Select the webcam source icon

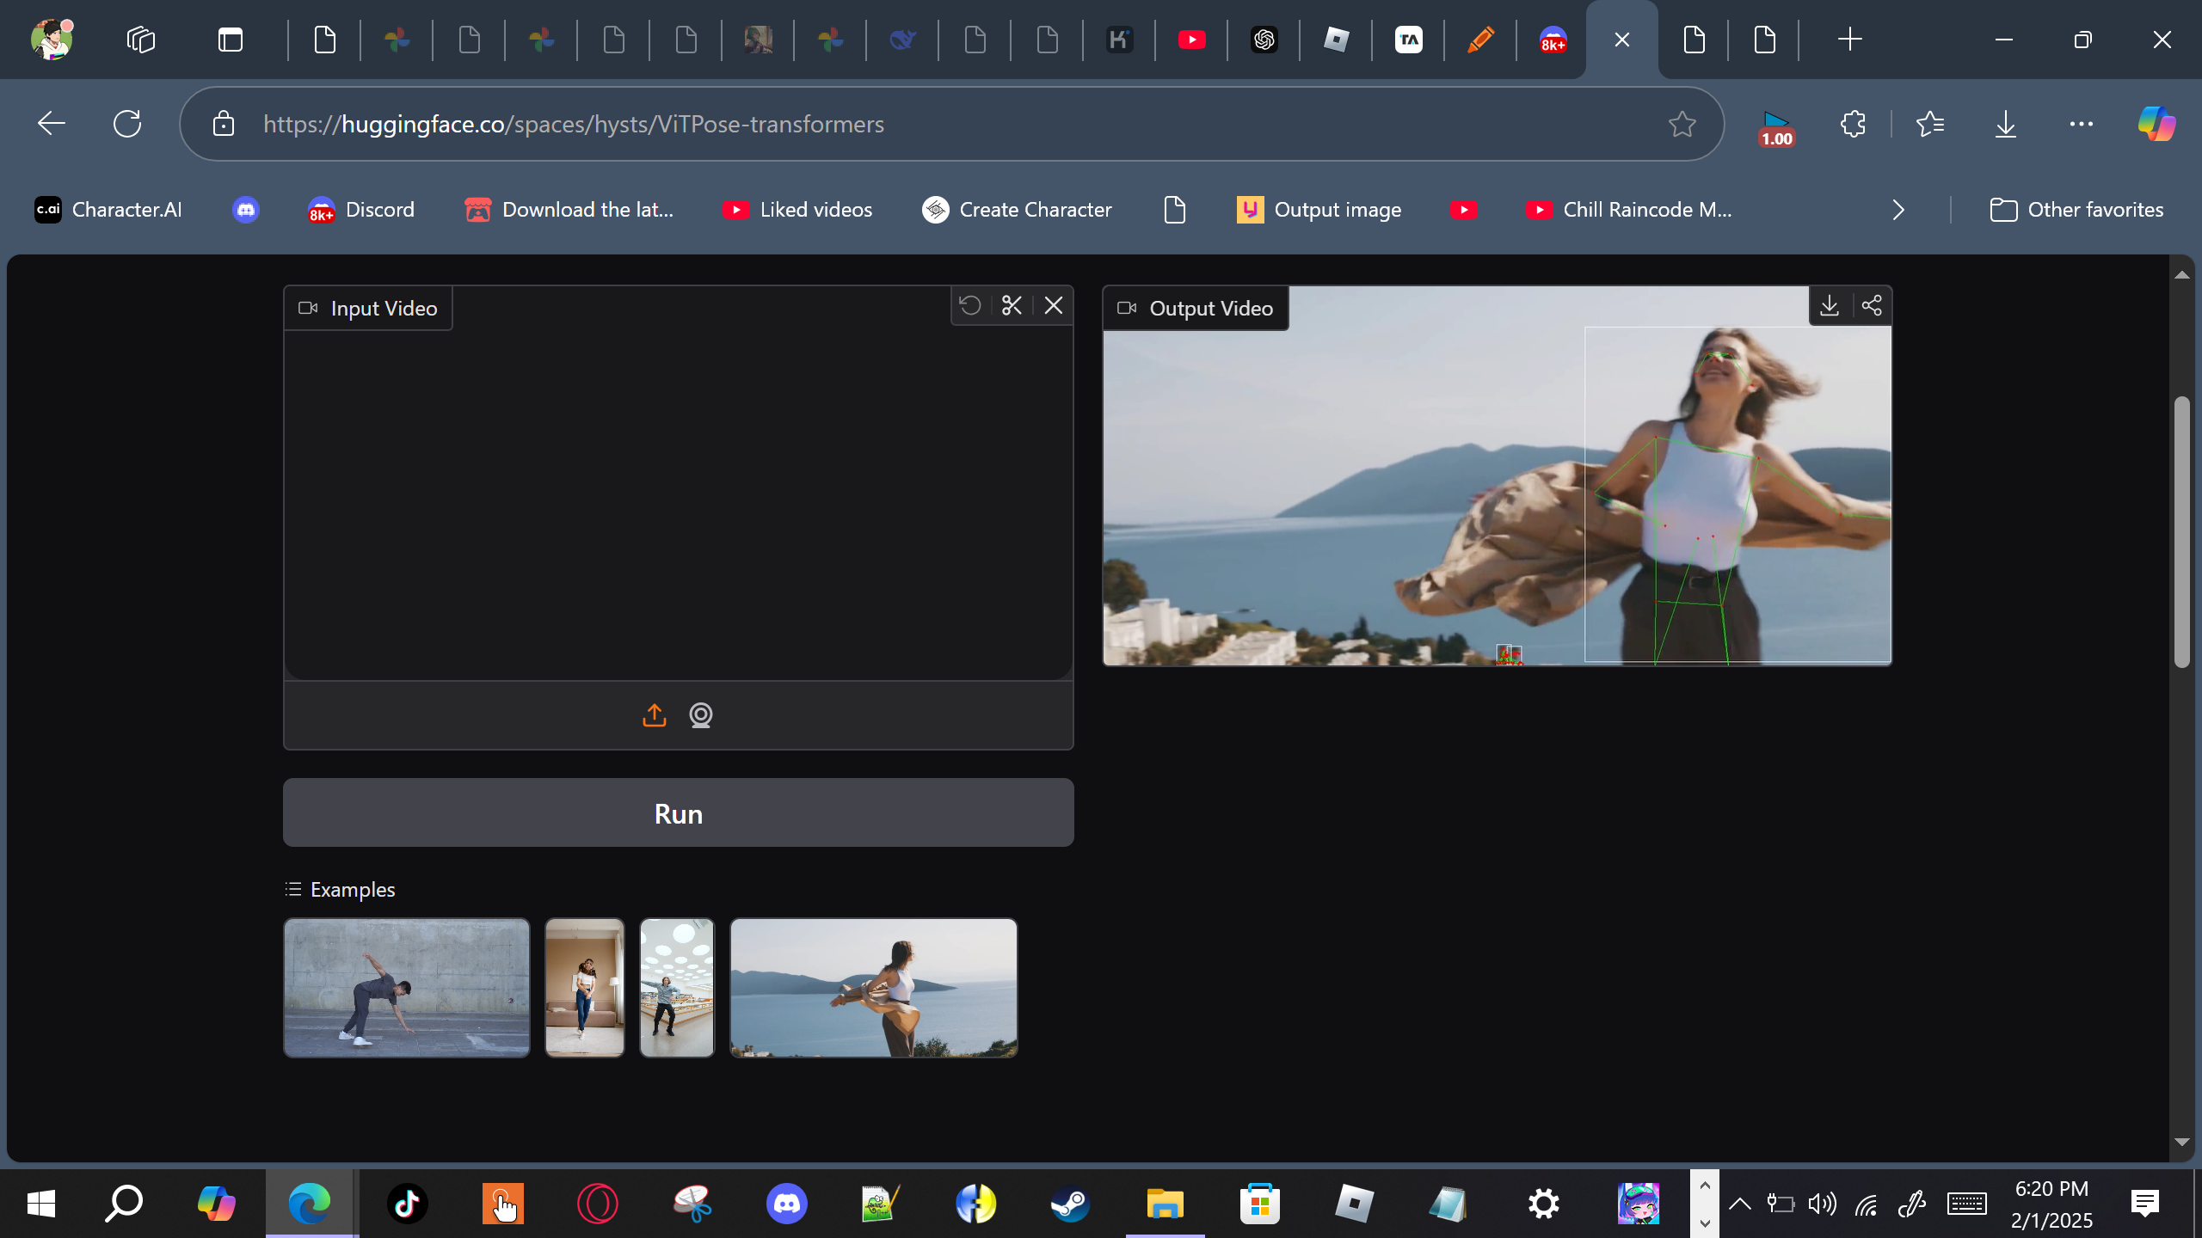coord(701,715)
